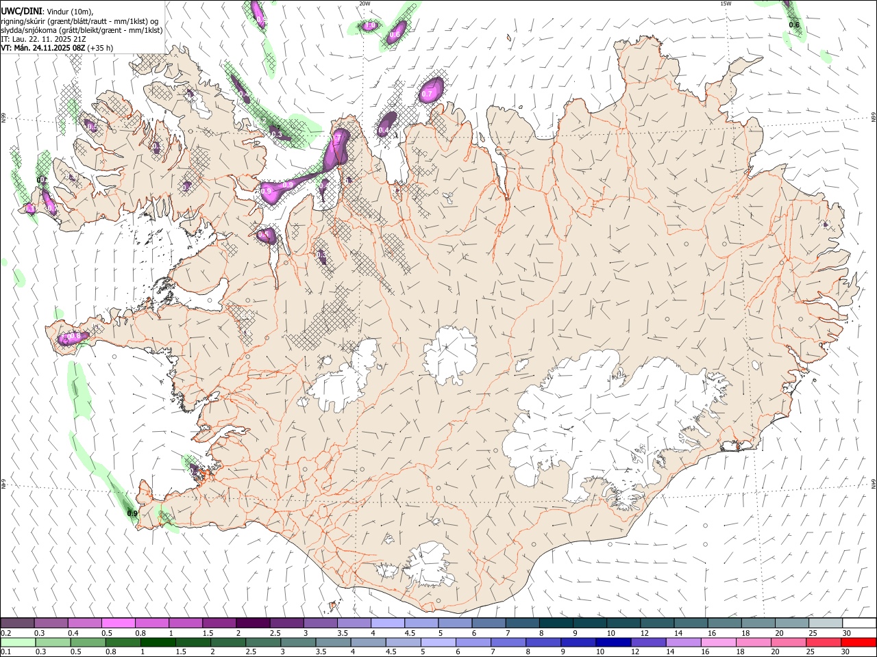Click the 'VT: Mán. 24.11.2025 08Z (+35 h)' valid time
877x657 pixels.
pos(57,48)
